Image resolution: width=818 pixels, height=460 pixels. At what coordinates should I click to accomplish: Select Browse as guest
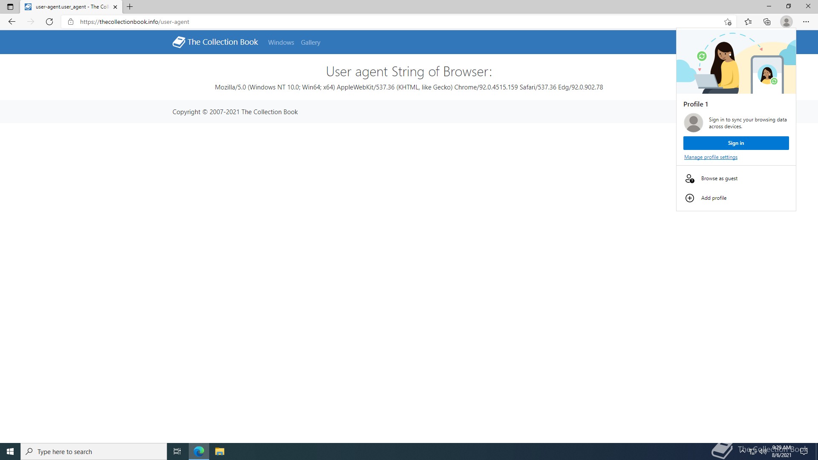(x=719, y=178)
